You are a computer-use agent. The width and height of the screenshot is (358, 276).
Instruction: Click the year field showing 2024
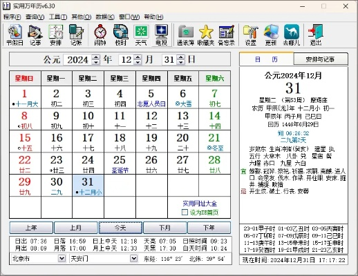77,60
